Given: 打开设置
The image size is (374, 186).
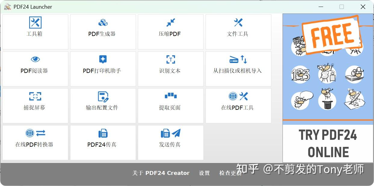Looking at the screenshot, I should [204, 173].
